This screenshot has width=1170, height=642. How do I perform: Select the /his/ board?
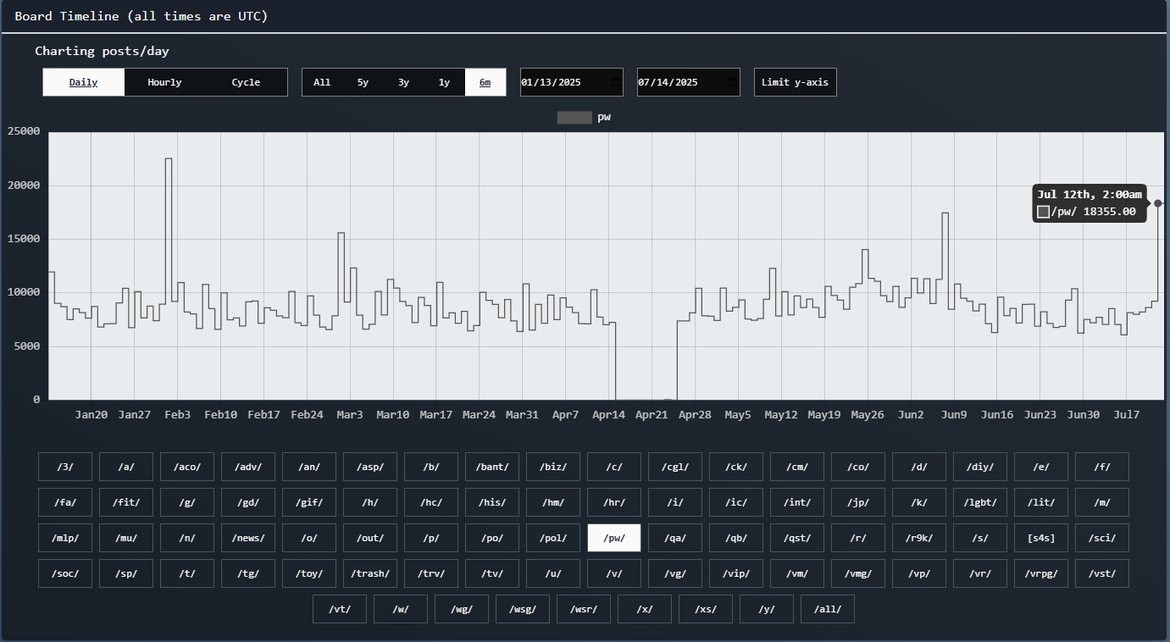[492, 502]
